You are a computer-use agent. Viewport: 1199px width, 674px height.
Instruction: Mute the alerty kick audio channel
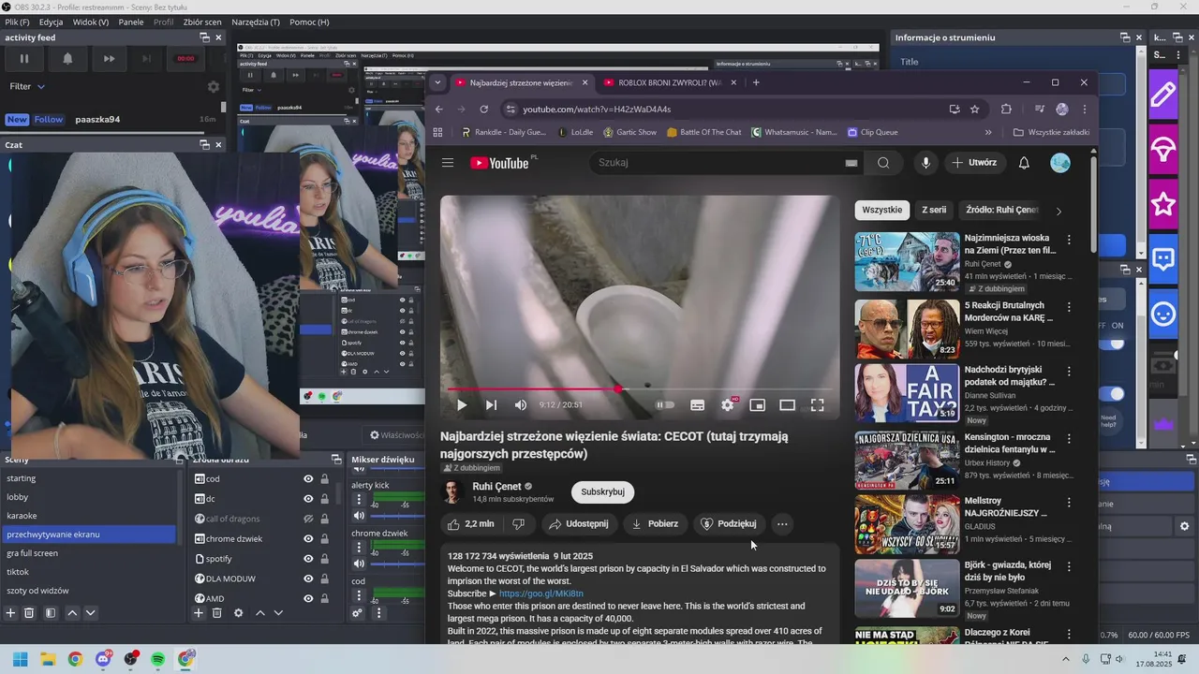coord(359,516)
